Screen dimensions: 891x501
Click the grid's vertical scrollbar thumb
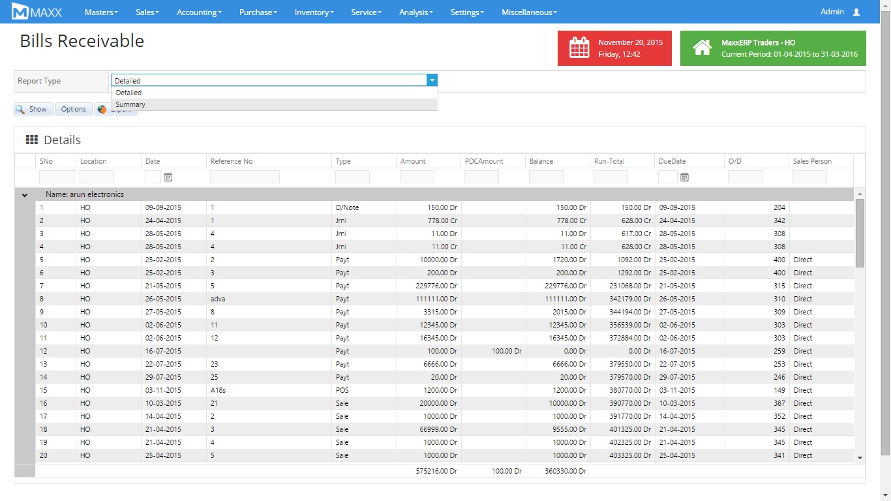point(860,233)
